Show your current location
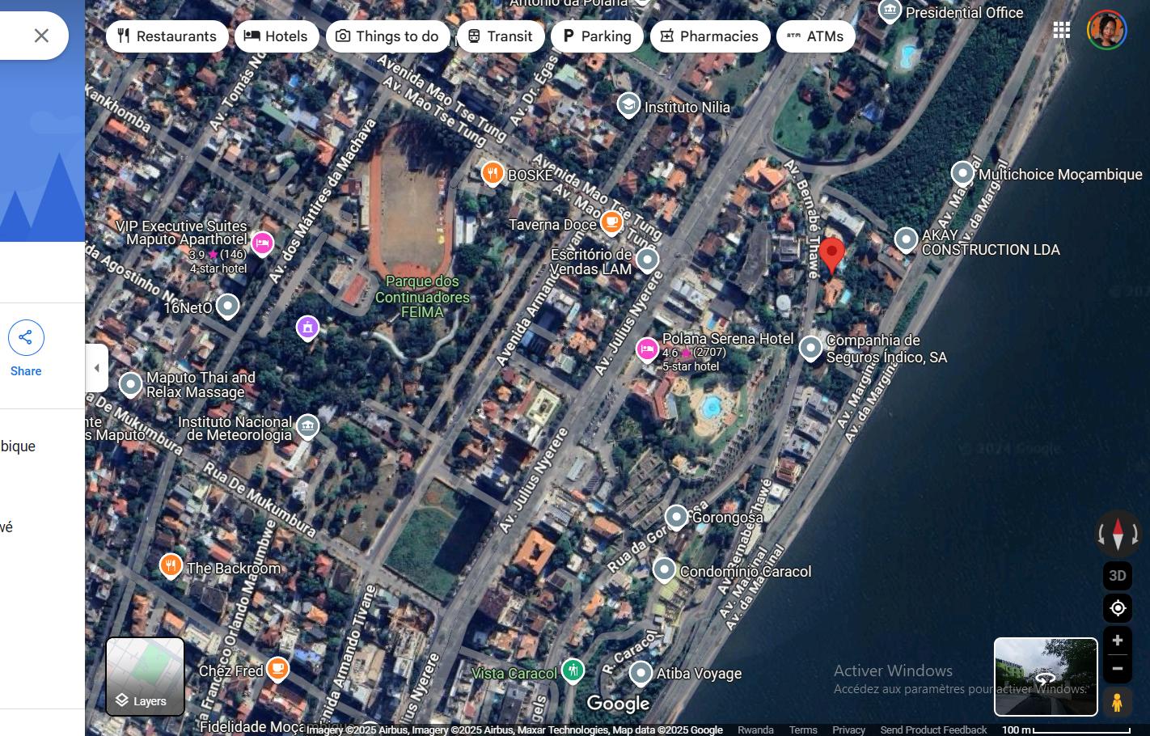The width and height of the screenshot is (1150, 736). pyautogui.click(x=1118, y=608)
